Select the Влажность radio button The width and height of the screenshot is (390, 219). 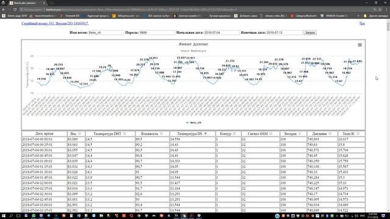tap(161, 134)
